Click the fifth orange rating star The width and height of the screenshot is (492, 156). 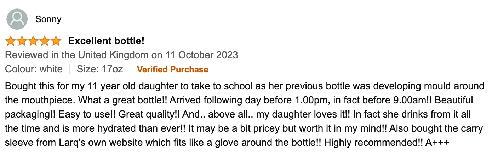pyautogui.click(x=56, y=41)
